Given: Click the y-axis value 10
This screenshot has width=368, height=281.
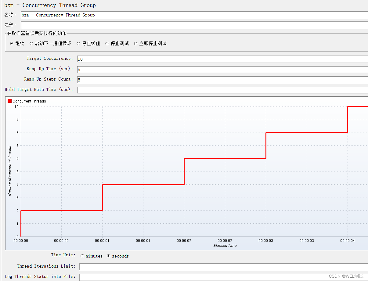Looking at the screenshot, I should (16, 106).
